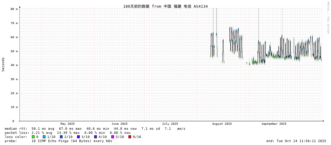Click the end timestamp Tue Oct 14

[x=296, y=141]
